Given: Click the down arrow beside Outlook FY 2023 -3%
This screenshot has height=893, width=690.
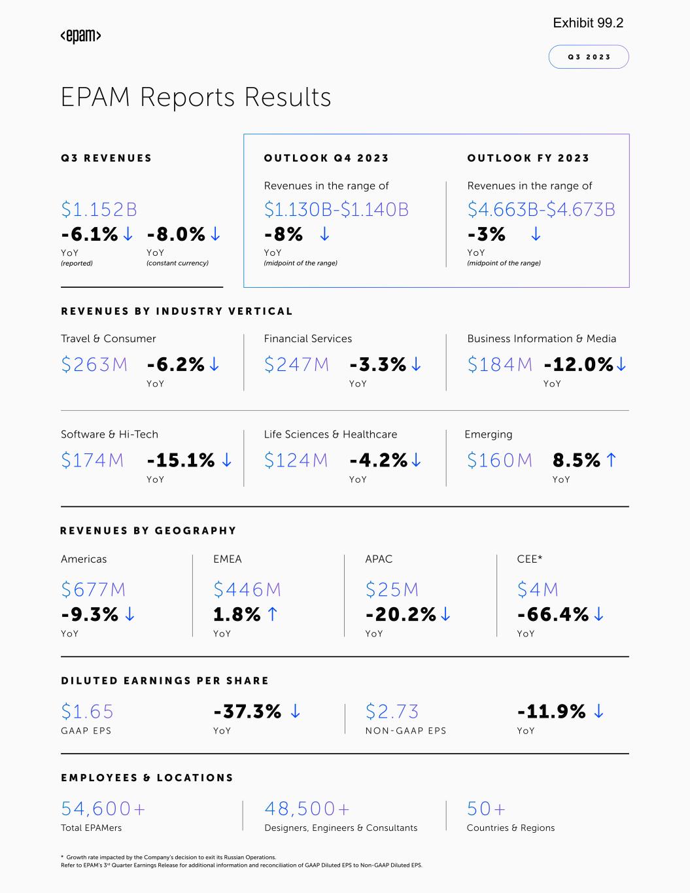Looking at the screenshot, I should [x=536, y=234].
